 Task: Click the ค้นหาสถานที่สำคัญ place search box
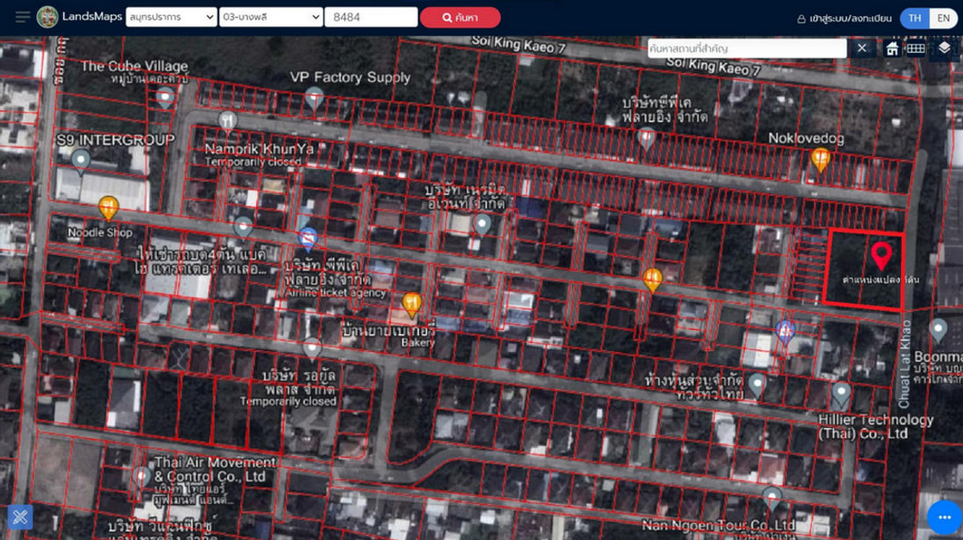pos(746,48)
